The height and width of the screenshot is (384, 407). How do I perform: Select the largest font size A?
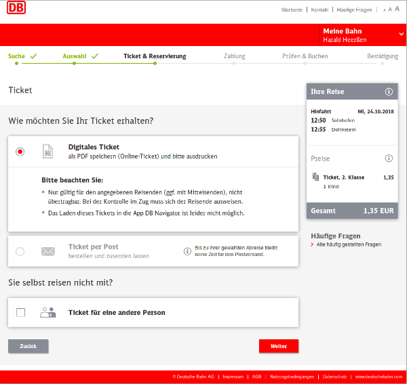(398, 10)
